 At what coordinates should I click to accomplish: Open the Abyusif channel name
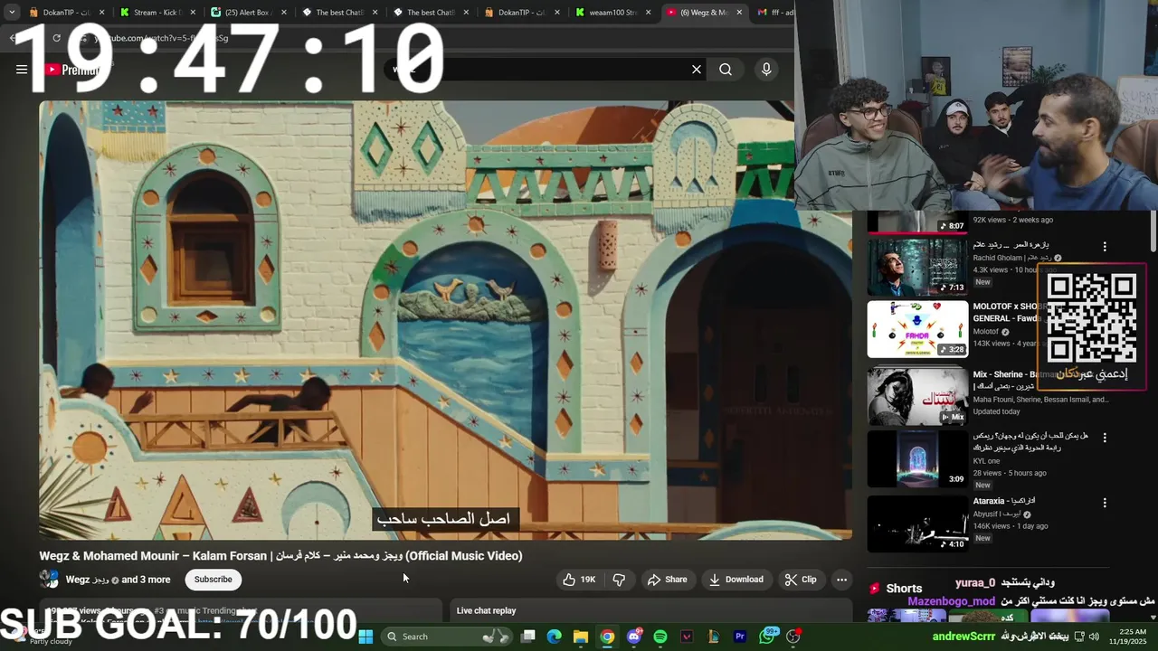[999, 514]
